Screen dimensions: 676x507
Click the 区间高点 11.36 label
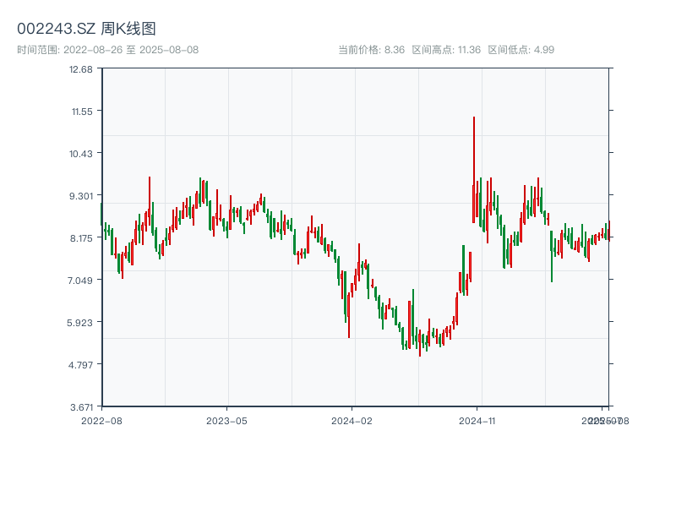pos(446,50)
